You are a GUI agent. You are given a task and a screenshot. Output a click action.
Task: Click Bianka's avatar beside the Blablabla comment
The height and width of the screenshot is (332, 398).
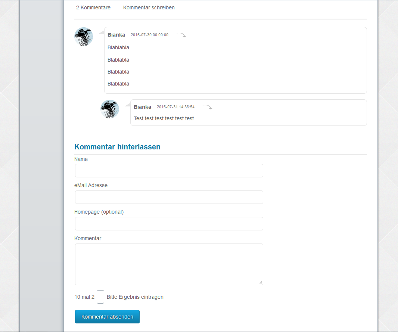pyautogui.click(x=84, y=37)
